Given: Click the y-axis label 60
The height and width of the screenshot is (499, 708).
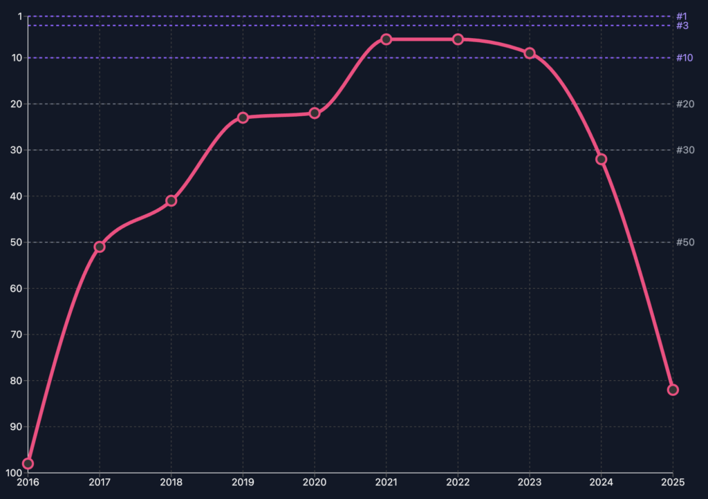Looking at the screenshot, I should tap(17, 288).
